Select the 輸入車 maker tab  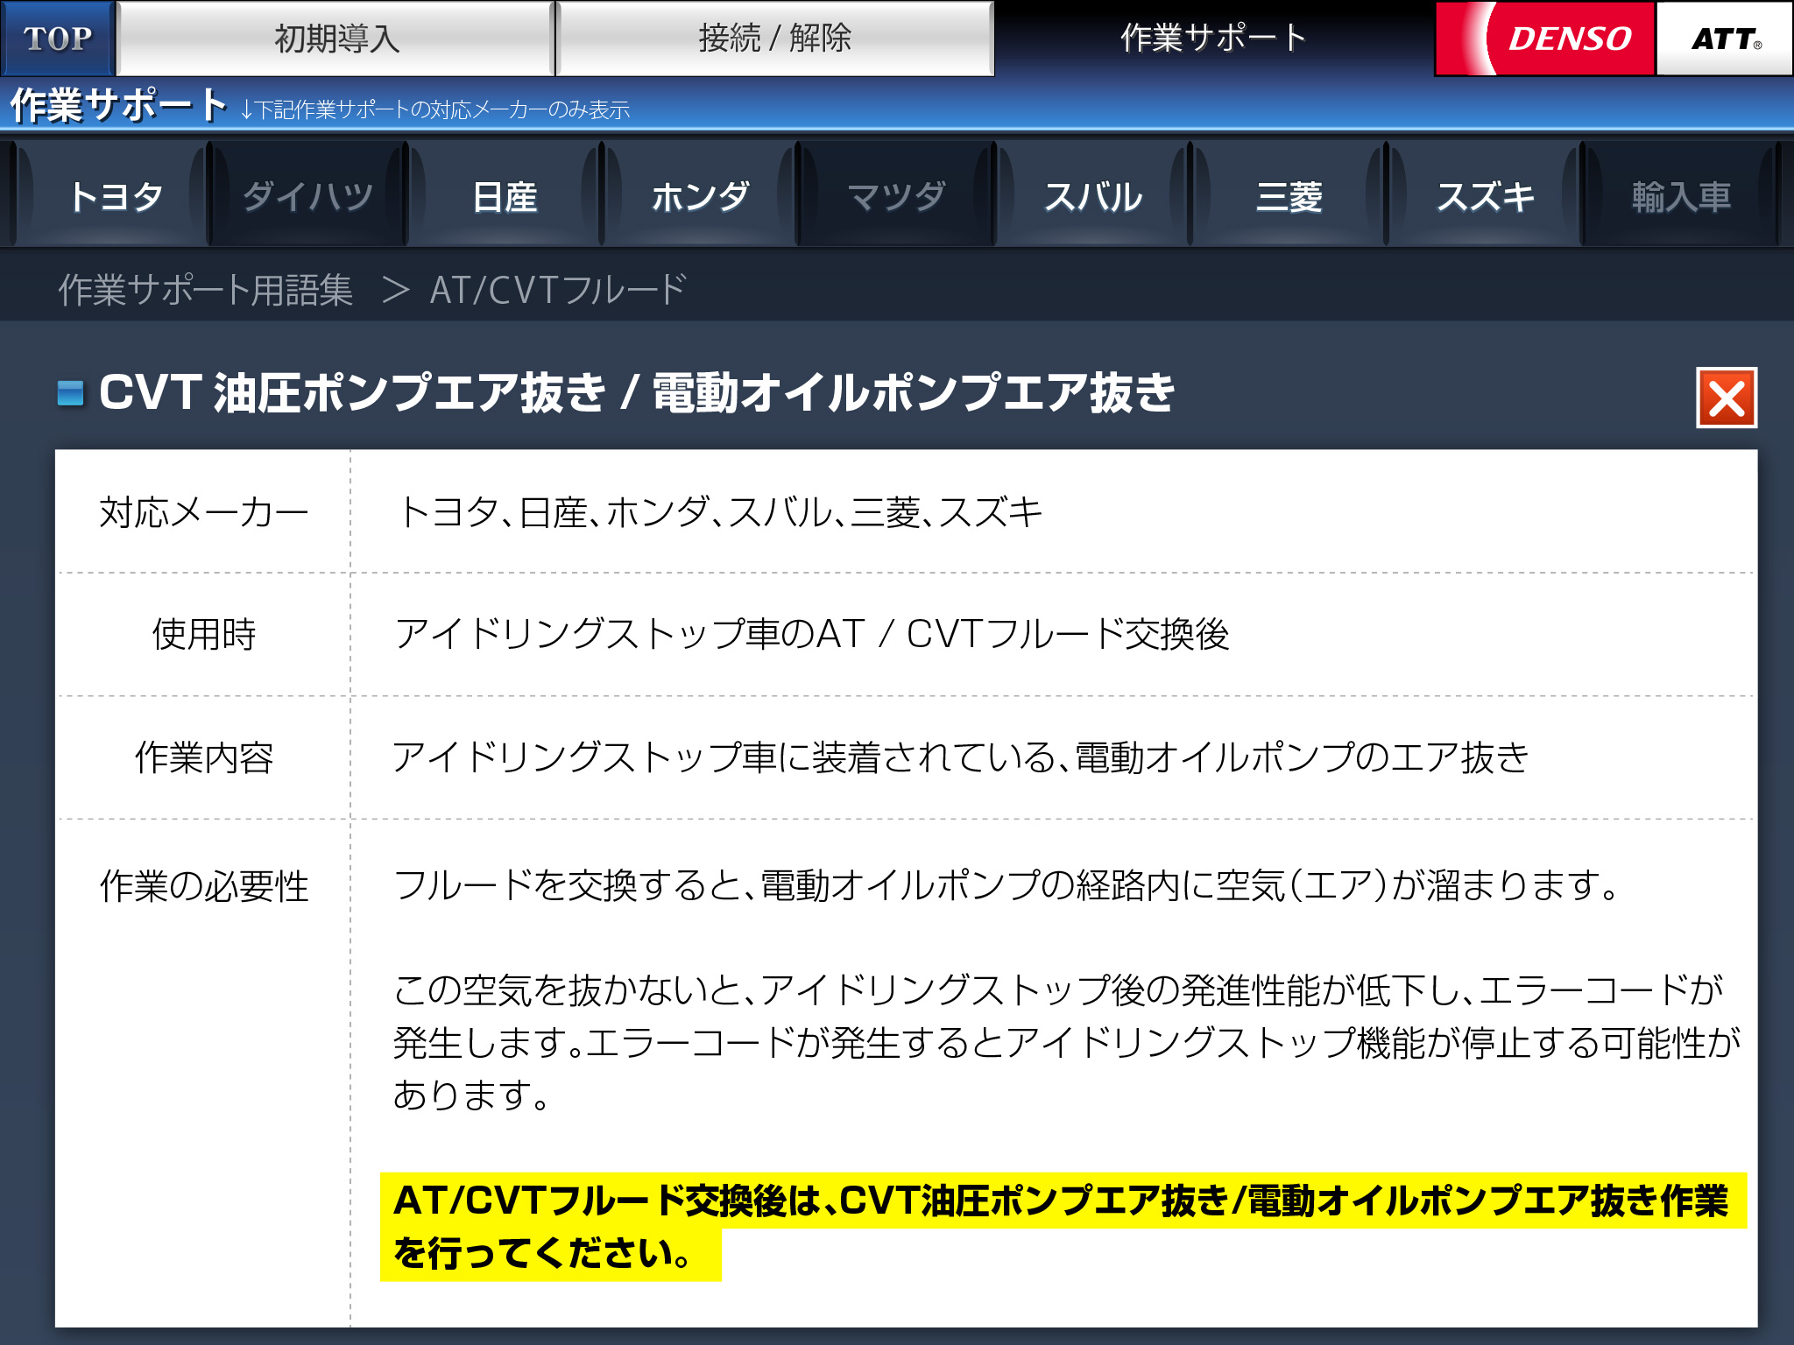(x=1681, y=196)
